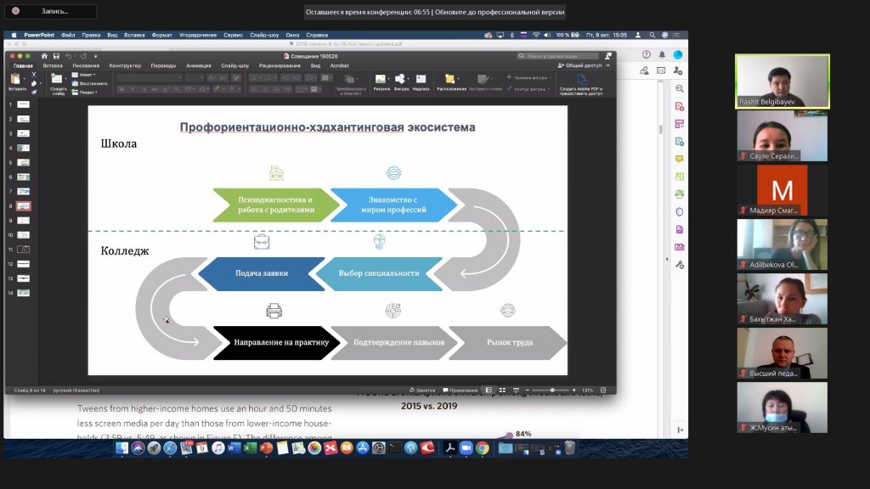Select slide thumbnail 1 in the slide panel

click(x=23, y=104)
